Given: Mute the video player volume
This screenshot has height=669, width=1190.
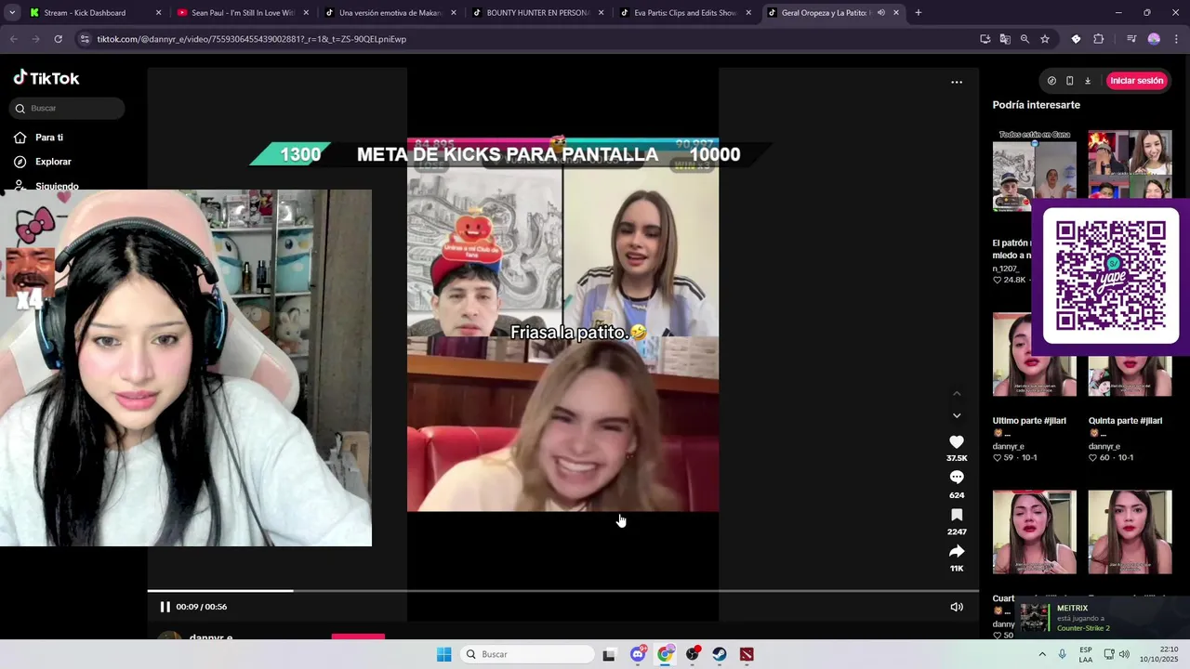Looking at the screenshot, I should click(957, 607).
